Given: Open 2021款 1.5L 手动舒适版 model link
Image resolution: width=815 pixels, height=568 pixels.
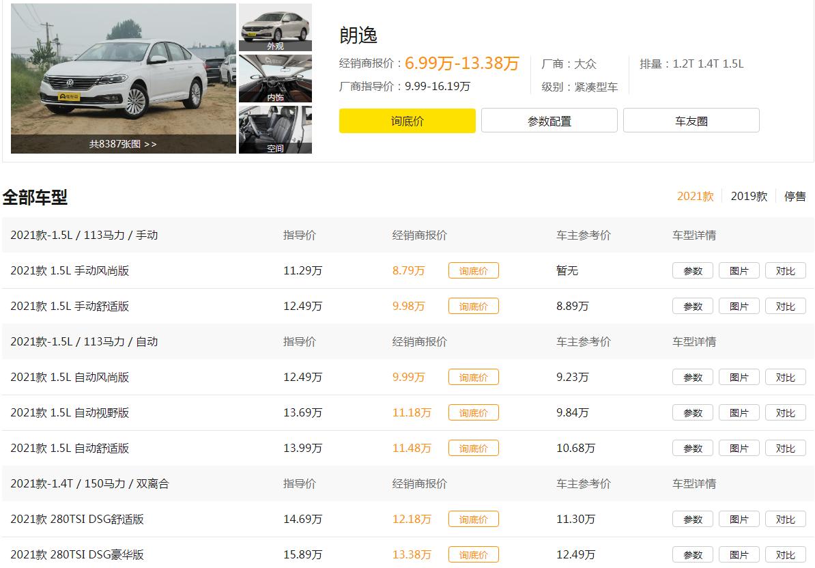Looking at the screenshot, I should click(x=70, y=306).
